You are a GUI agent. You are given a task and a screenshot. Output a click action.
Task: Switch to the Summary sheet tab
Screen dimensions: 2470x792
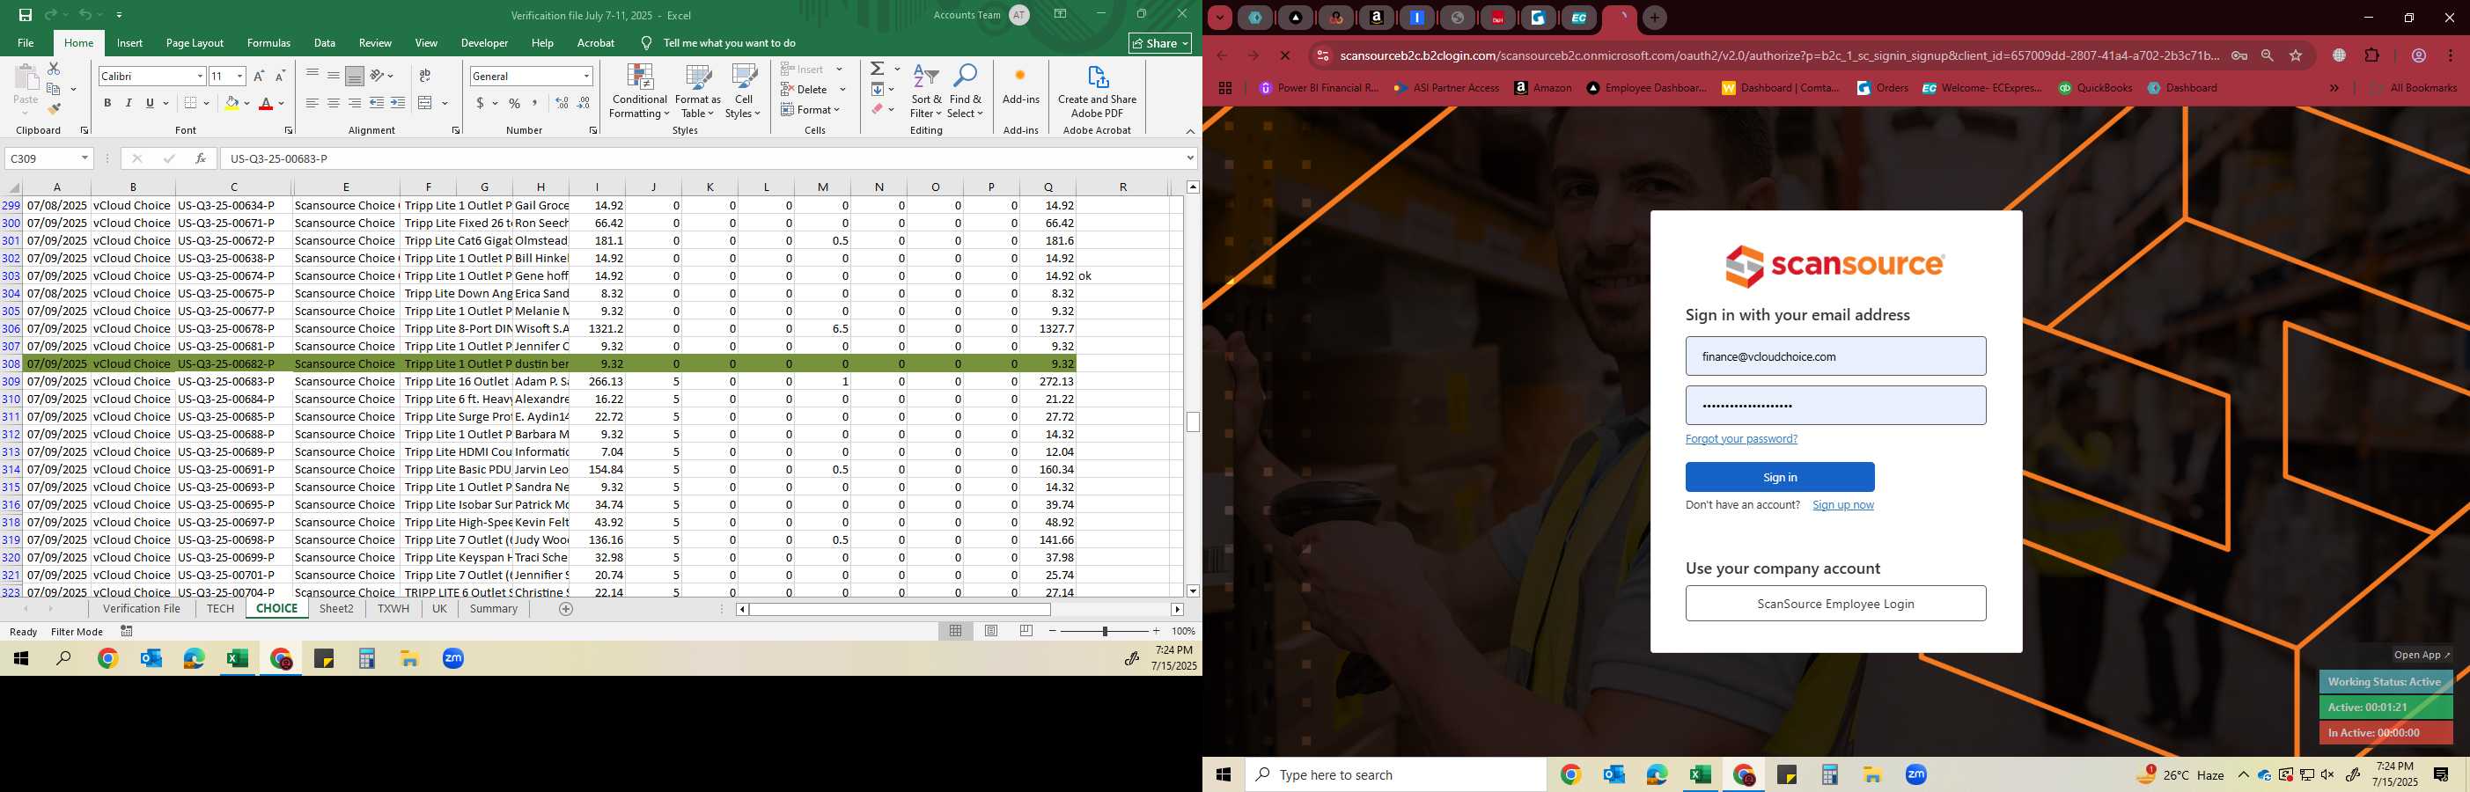click(494, 609)
